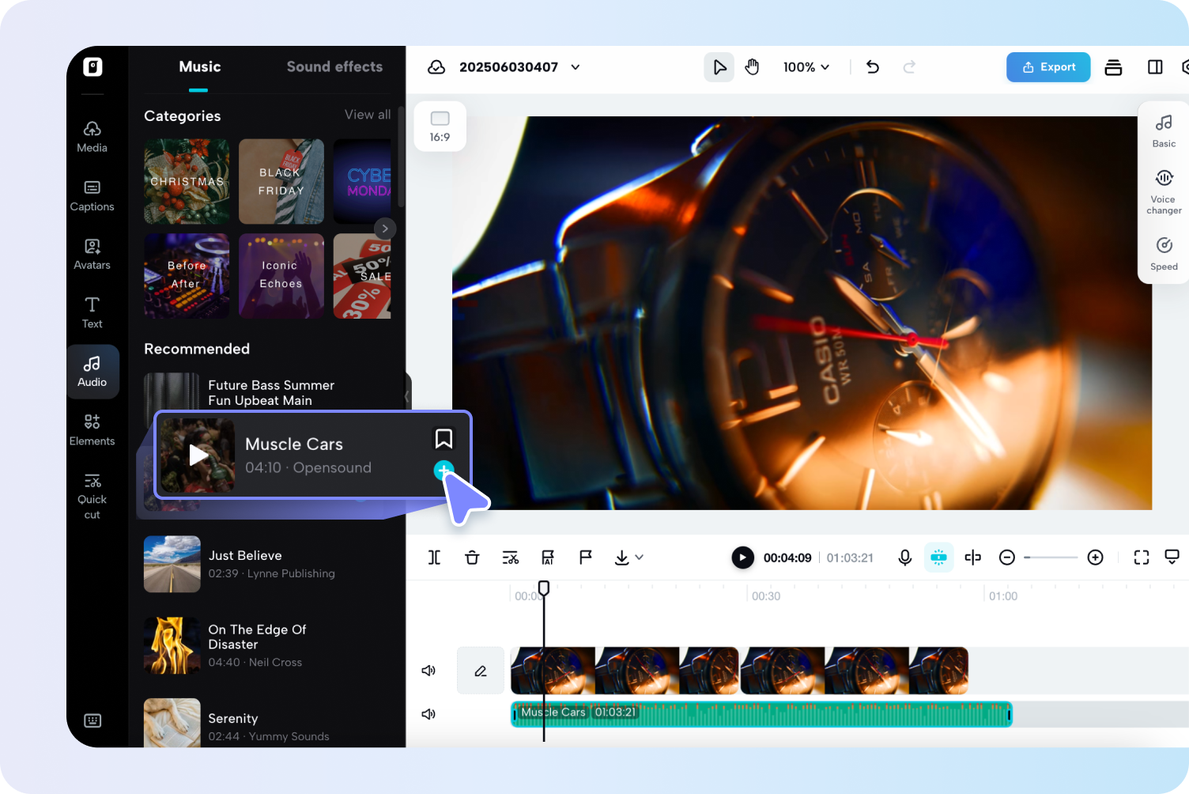Open the Media panel
Screen dimensions: 1189x794
[92, 136]
